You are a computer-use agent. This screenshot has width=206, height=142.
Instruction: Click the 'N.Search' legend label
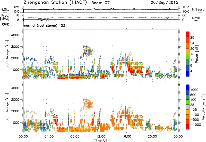tap(199, 9)
